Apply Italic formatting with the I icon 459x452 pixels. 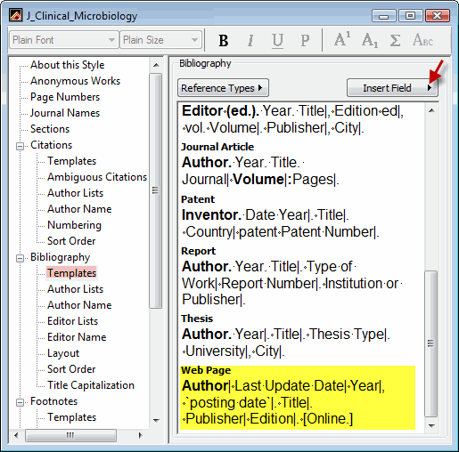tap(250, 40)
